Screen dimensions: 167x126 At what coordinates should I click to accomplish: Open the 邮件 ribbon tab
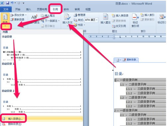click(66, 9)
